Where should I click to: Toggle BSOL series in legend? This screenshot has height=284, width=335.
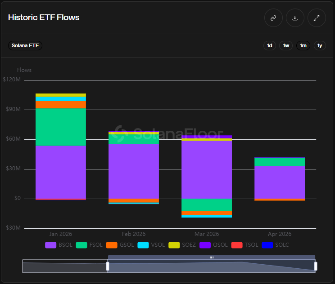click(x=58, y=245)
